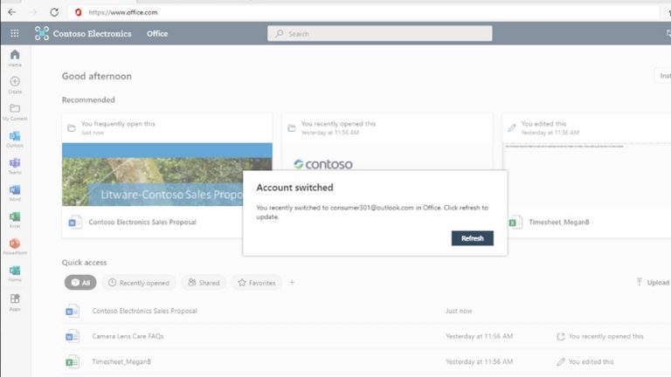This screenshot has height=377, width=671.
Task: Click the Upload arrow icon
Action: tap(640, 282)
